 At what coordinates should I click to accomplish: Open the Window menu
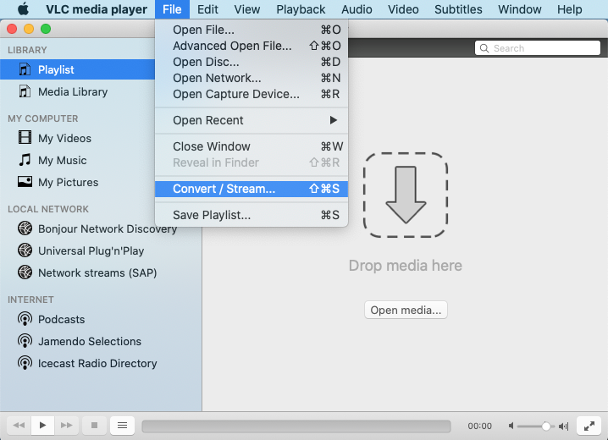520,9
